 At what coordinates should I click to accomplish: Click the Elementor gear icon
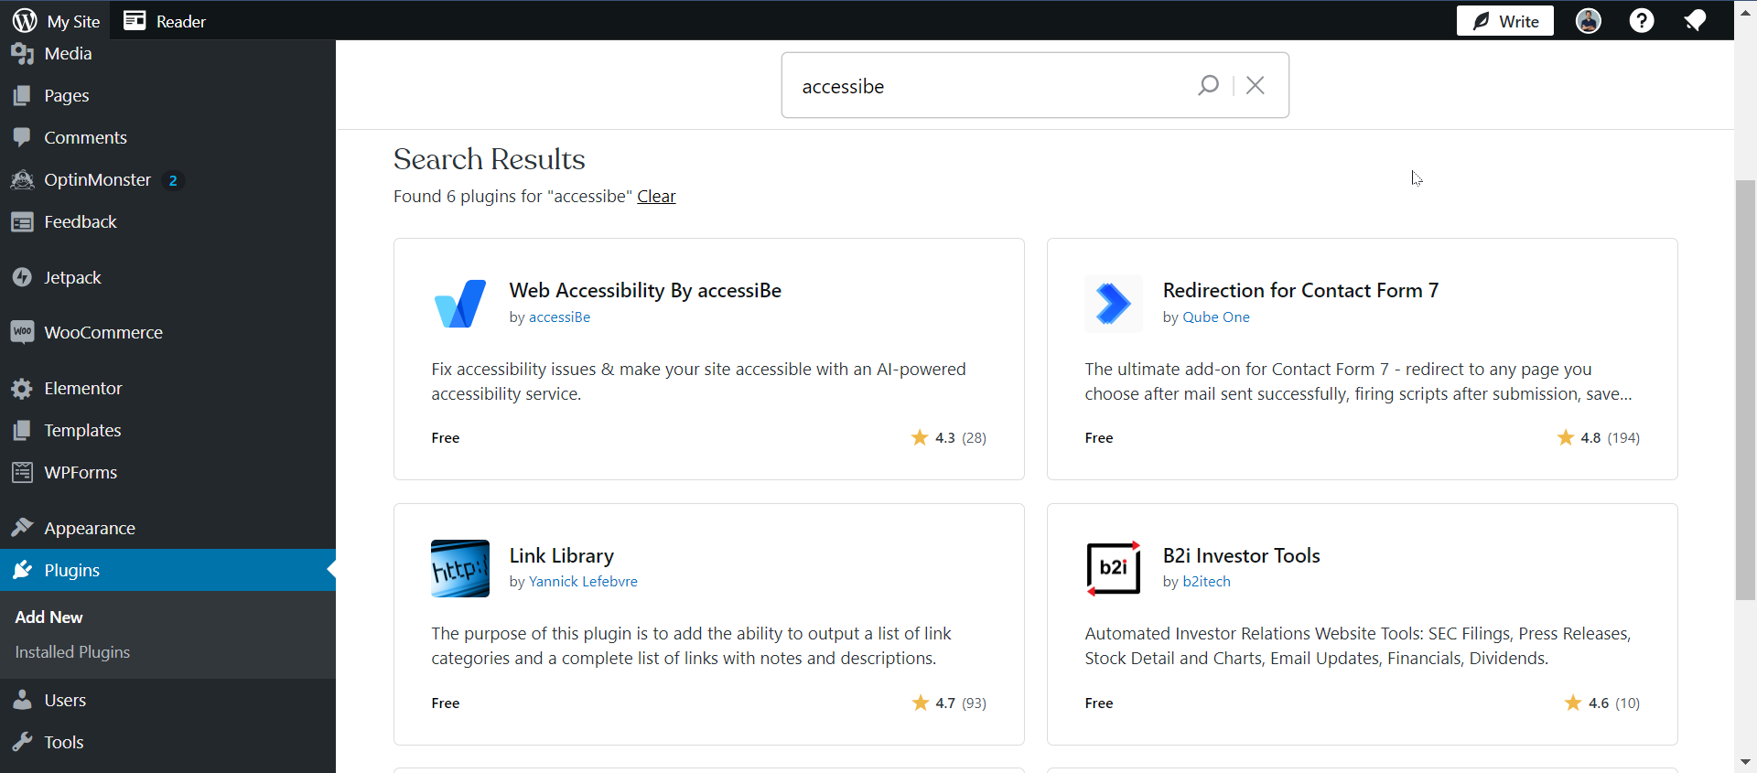tap(22, 389)
